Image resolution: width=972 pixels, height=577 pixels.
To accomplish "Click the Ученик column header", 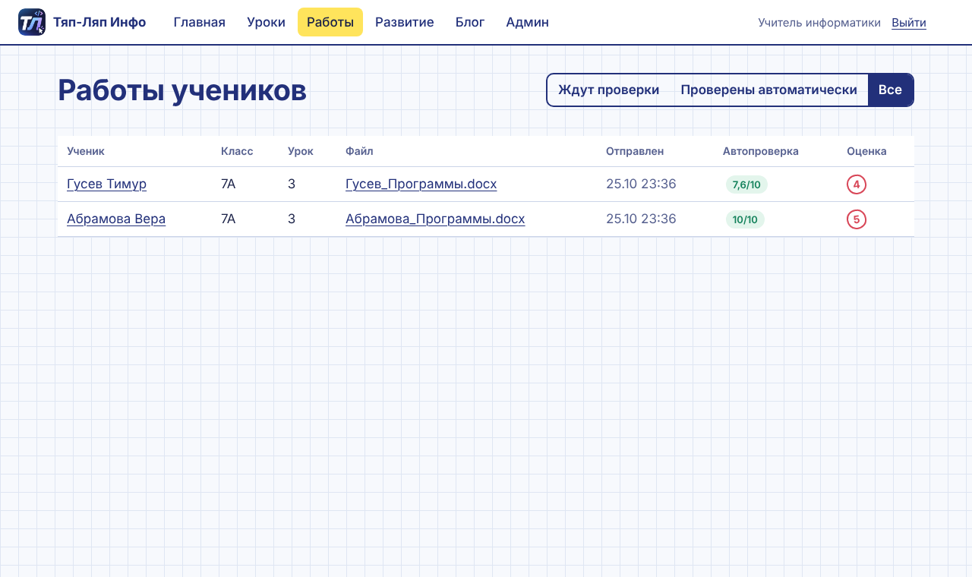I will [86, 151].
